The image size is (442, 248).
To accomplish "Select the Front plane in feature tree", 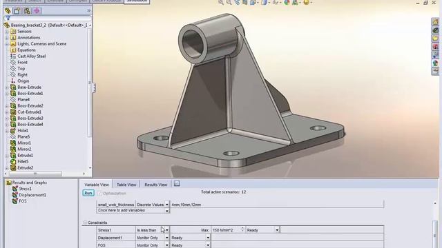I will [x=22, y=63].
